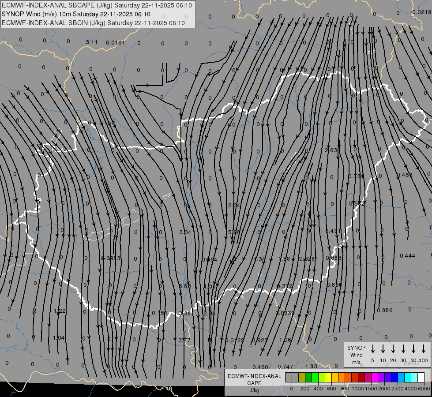The width and height of the screenshot is (432, 397).
Task: Select the dark green CAPE legend swatch
Action: (308, 378)
